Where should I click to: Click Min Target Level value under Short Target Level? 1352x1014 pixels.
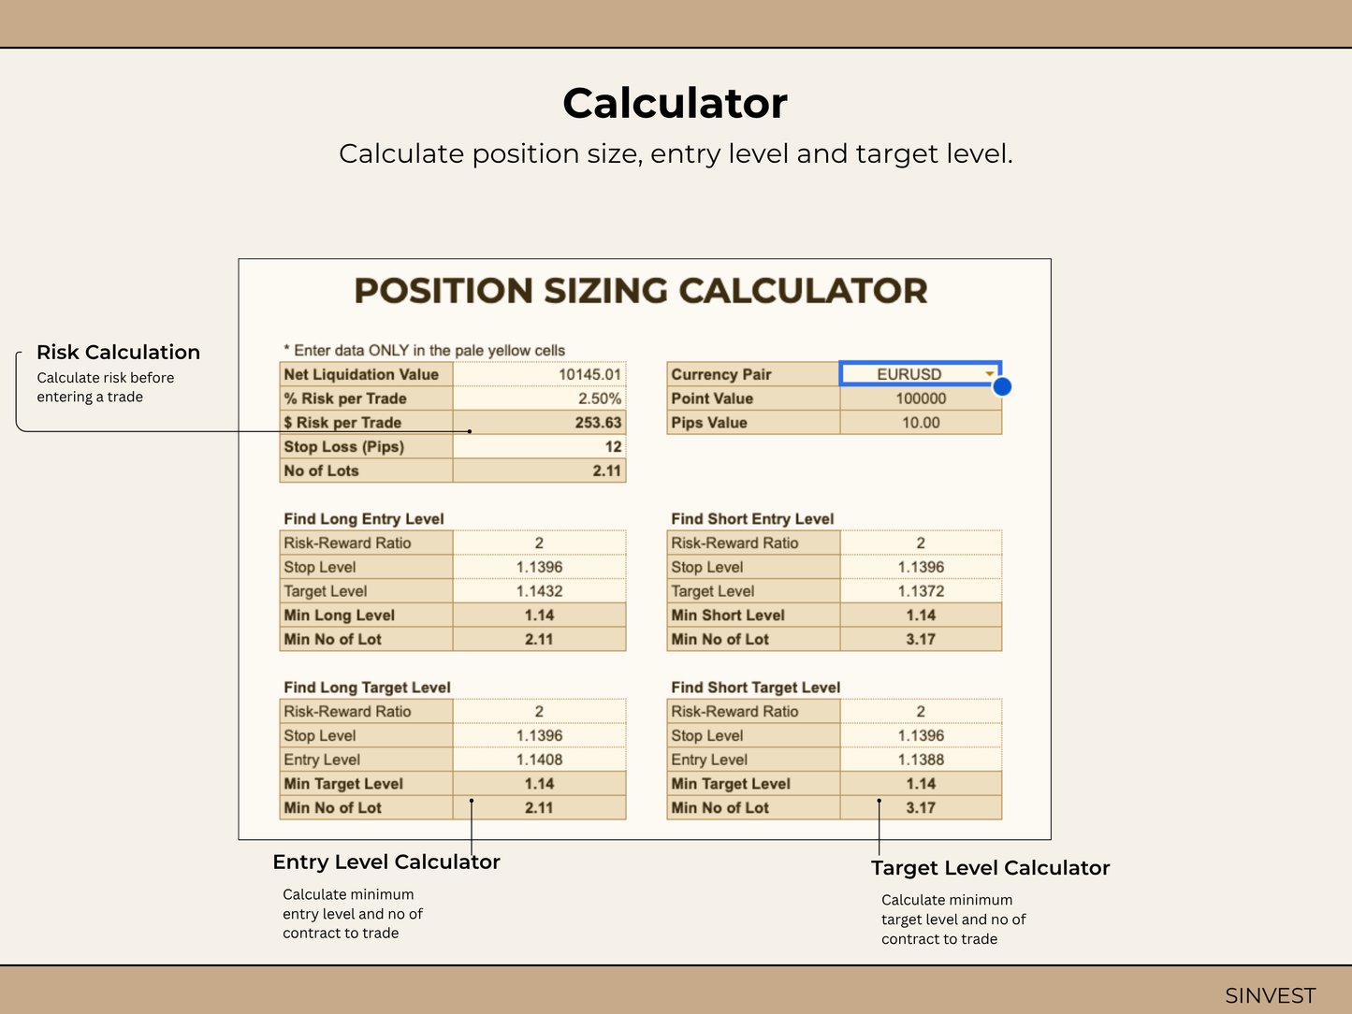point(921,784)
